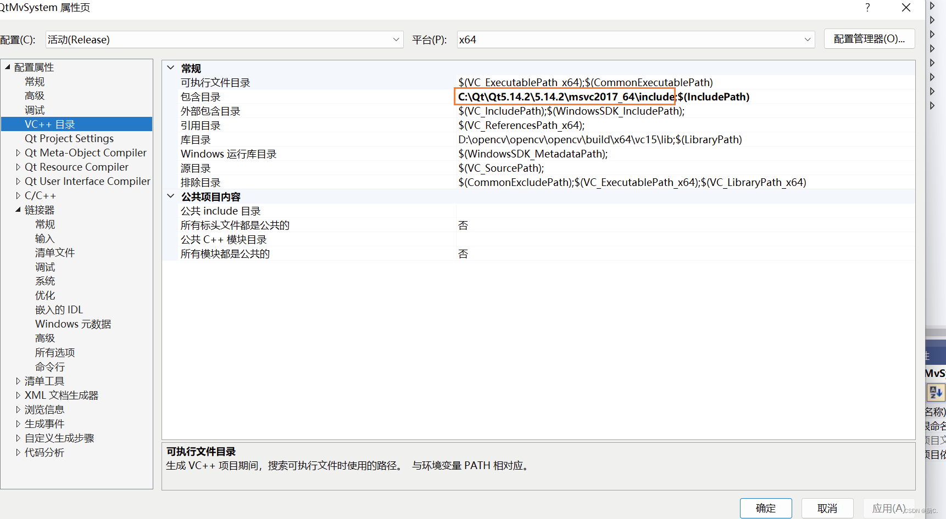Click the 配置管理器(O)... button
This screenshot has height=519, width=946.
pyautogui.click(x=869, y=39)
